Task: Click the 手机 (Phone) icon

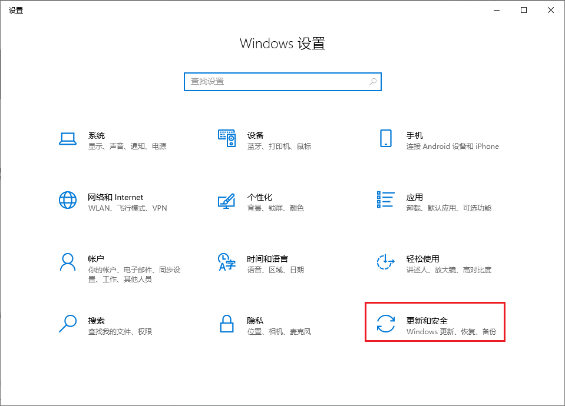Action: click(385, 139)
